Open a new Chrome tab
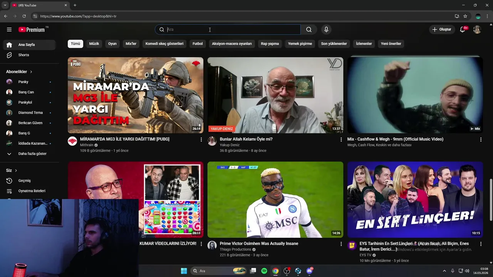The height and width of the screenshot is (277, 493). click(x=75, y=5)
